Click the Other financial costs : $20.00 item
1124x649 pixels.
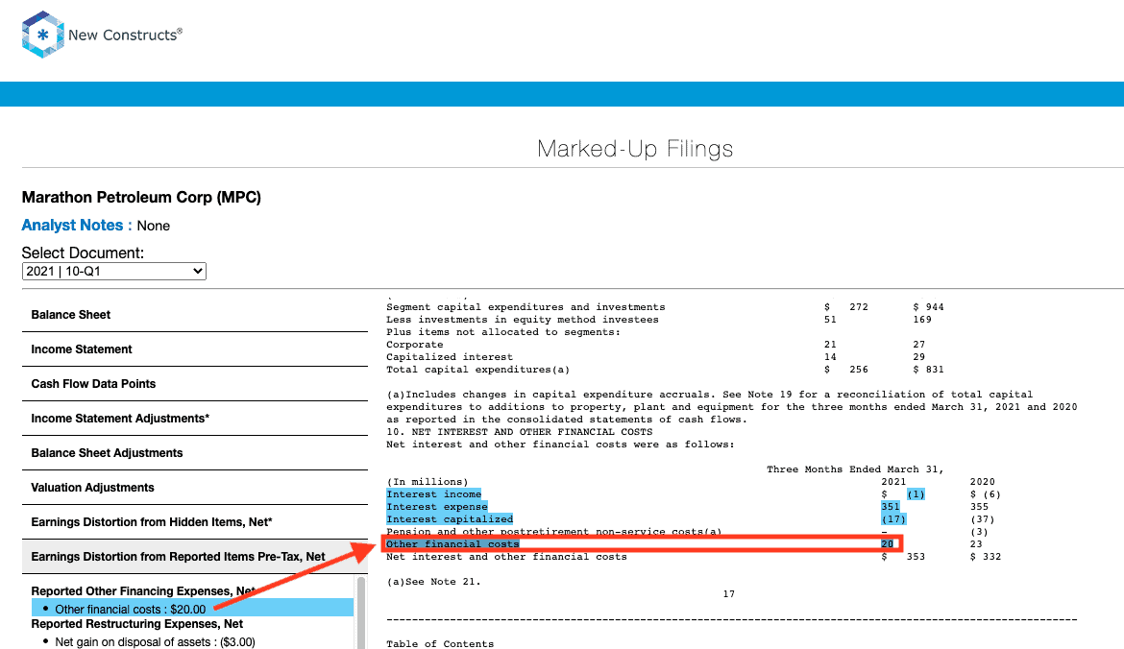pyautogui.click(x=192, y=608)
